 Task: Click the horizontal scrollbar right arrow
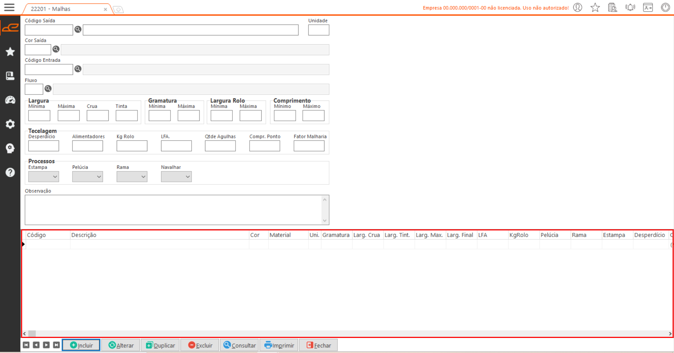tap(670, 334)
